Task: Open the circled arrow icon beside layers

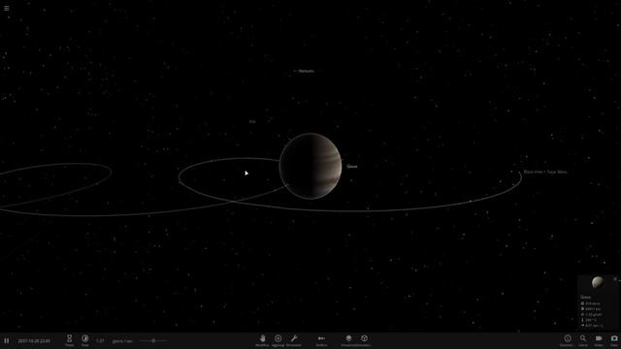Action: point(364,338)
